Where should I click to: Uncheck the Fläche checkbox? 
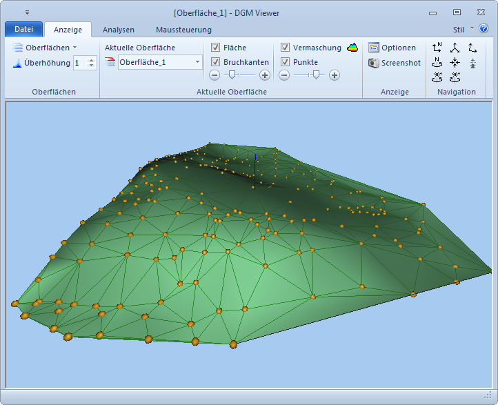click(x=216, y=48)
